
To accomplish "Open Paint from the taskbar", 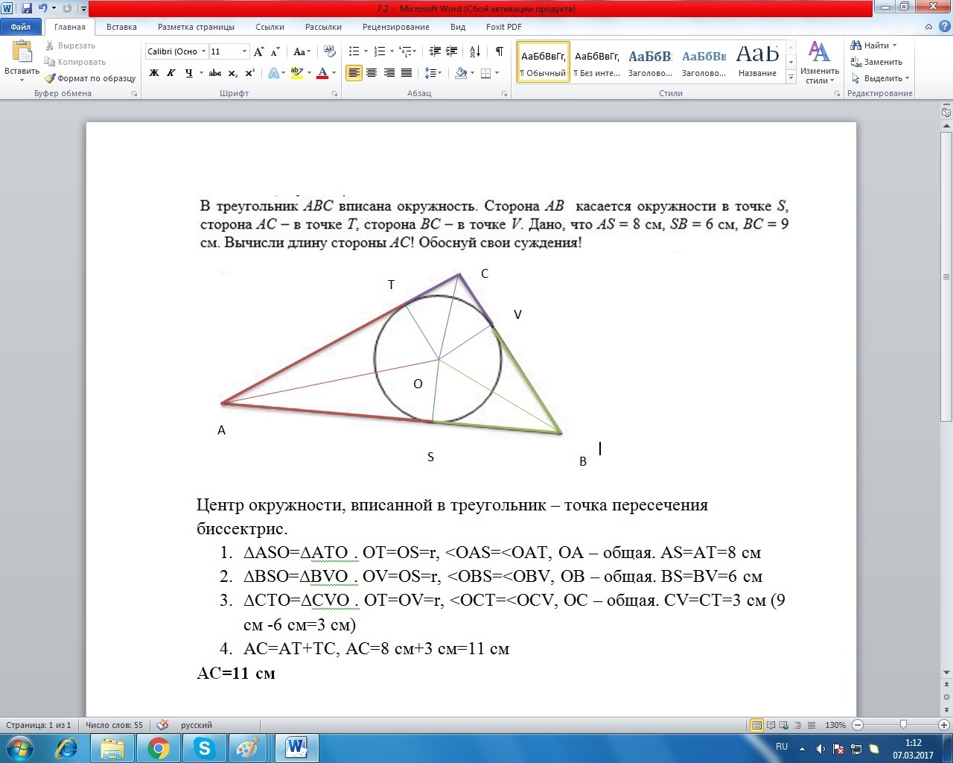I will pos(249,748).
